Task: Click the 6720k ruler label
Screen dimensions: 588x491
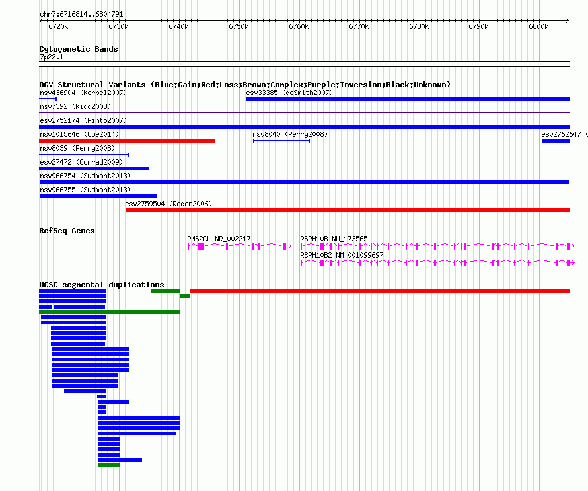Action: [58, 26]
